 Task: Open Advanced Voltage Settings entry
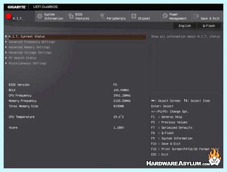point(30,53)
